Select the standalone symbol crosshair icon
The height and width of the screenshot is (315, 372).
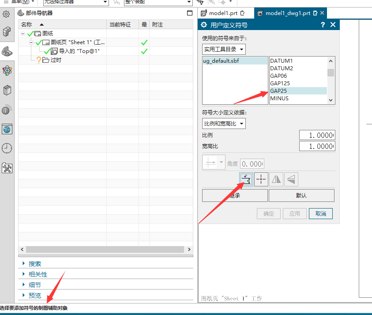coord(261,179)
